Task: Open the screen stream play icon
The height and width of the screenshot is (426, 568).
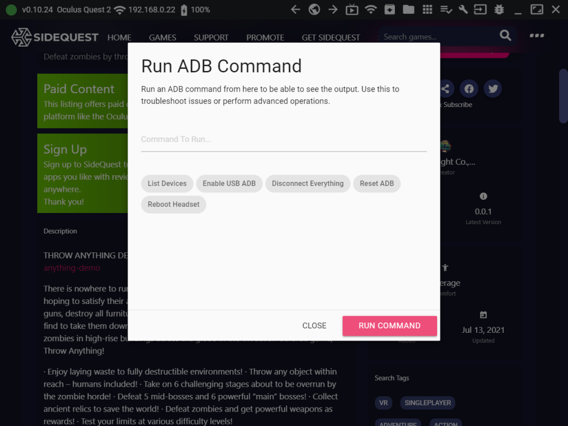Action: (352, 9)
